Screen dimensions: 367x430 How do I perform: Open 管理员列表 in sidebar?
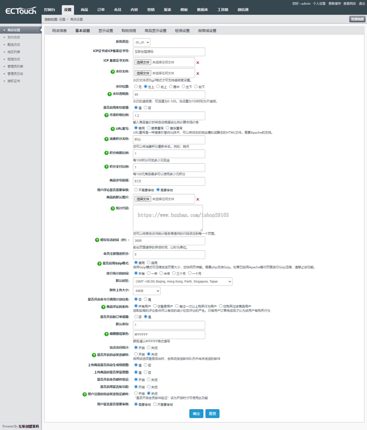[15, 66]
